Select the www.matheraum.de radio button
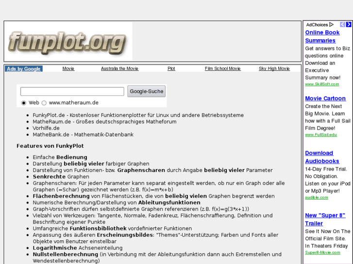 pos(44,103)
